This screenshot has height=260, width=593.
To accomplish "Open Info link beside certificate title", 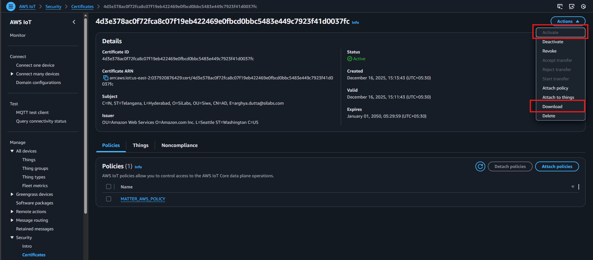I will click(355, 23).
